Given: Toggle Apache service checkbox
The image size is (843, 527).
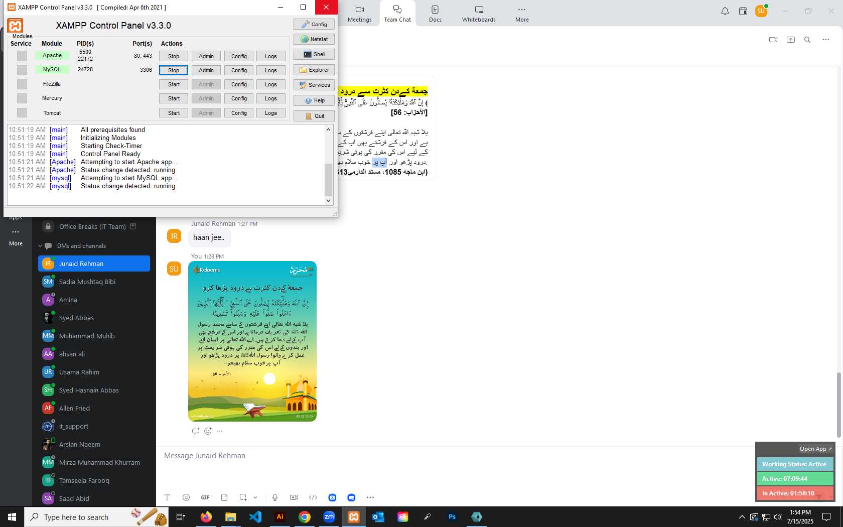Looking at the screenshot, I should pyautogui.click(x=22, y=56).
